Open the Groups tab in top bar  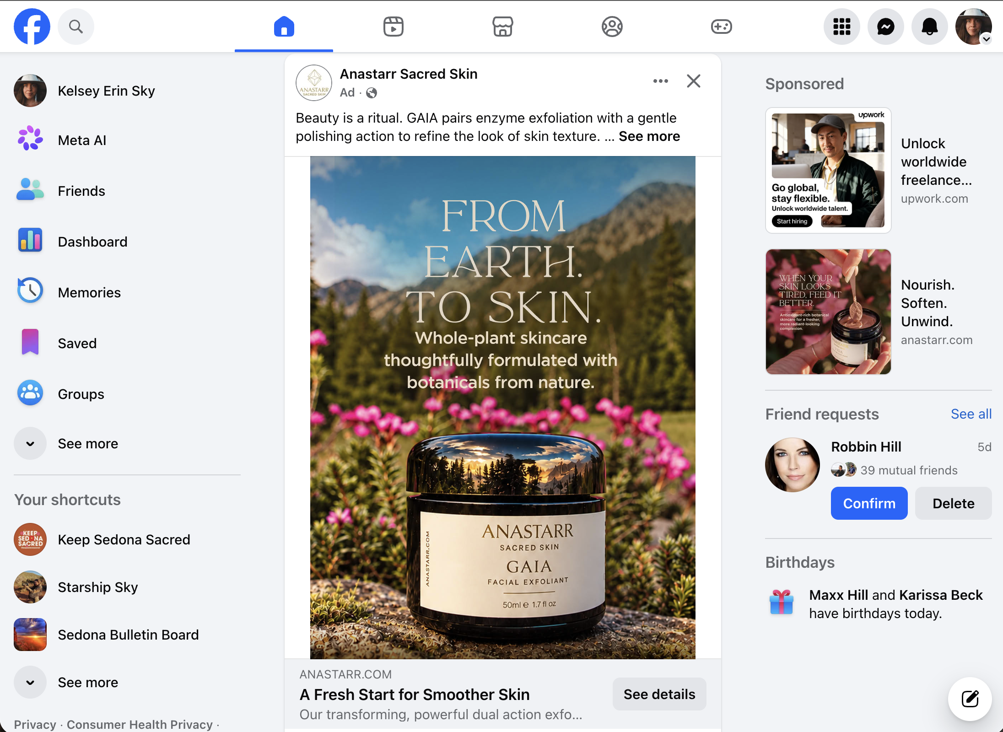click(612, 27)
